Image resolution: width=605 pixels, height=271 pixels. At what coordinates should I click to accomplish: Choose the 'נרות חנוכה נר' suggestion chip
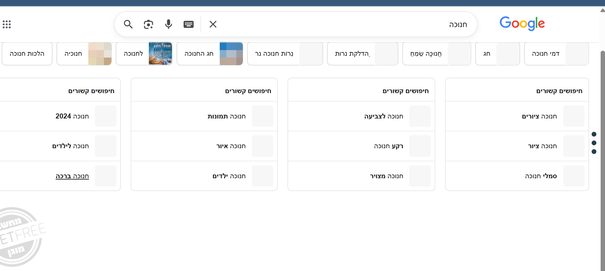tap(274, 54)
